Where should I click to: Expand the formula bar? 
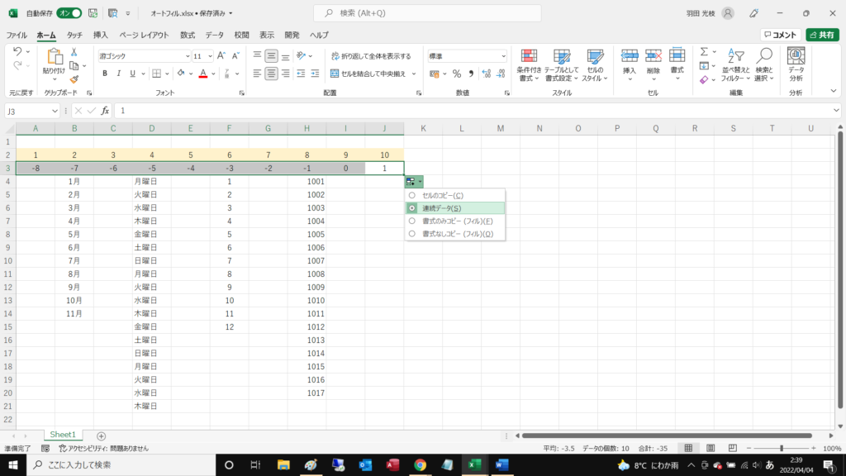pyautogui.click(x=836, y=111)
